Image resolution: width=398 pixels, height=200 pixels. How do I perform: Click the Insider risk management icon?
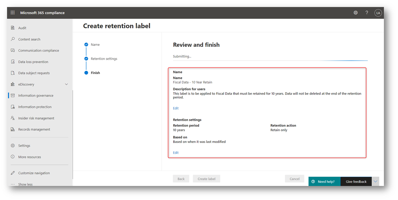tap(13, 118)
